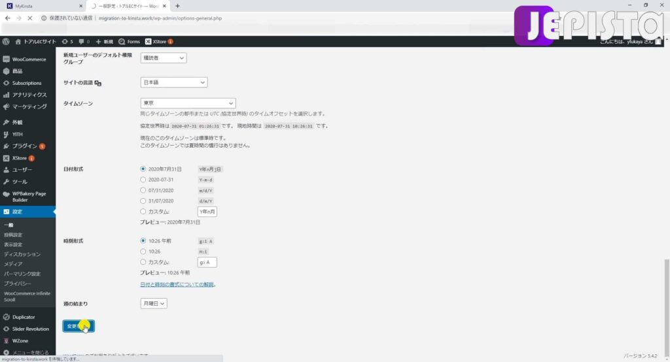Stop page loading with browser X button
The height and width of the screenshot is (362, 670).
(30, 18)
